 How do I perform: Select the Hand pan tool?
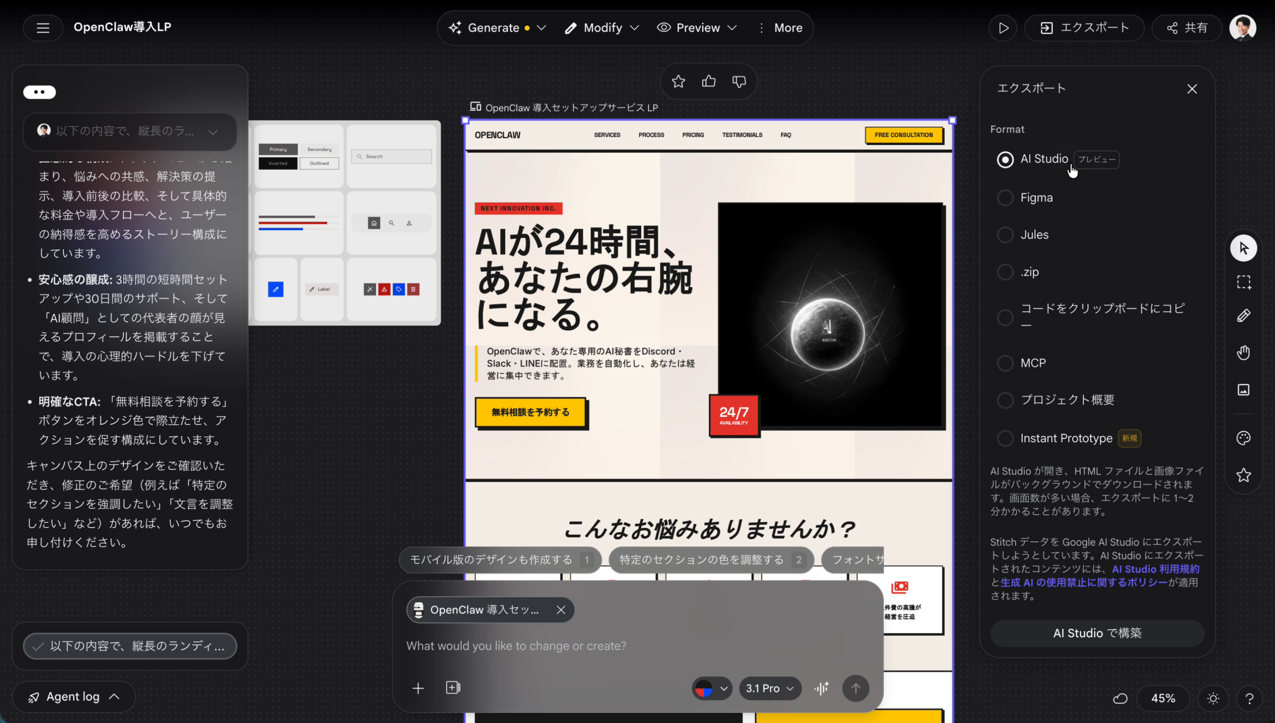click(x=1244, y=353)
